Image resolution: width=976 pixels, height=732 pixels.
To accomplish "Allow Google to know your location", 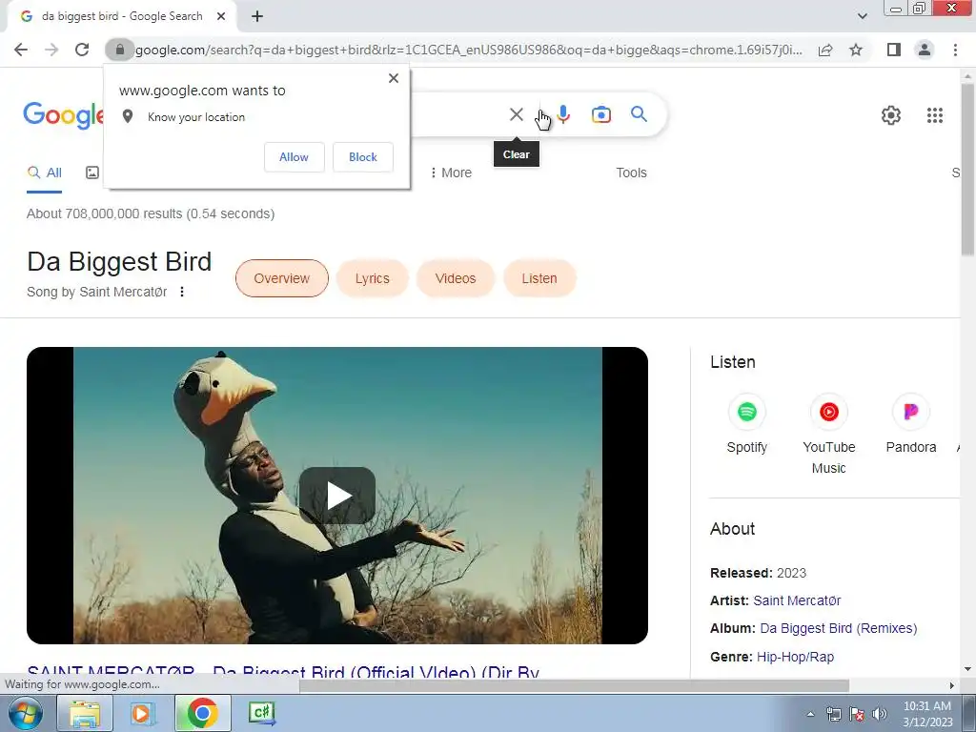I will coord(294,157).
